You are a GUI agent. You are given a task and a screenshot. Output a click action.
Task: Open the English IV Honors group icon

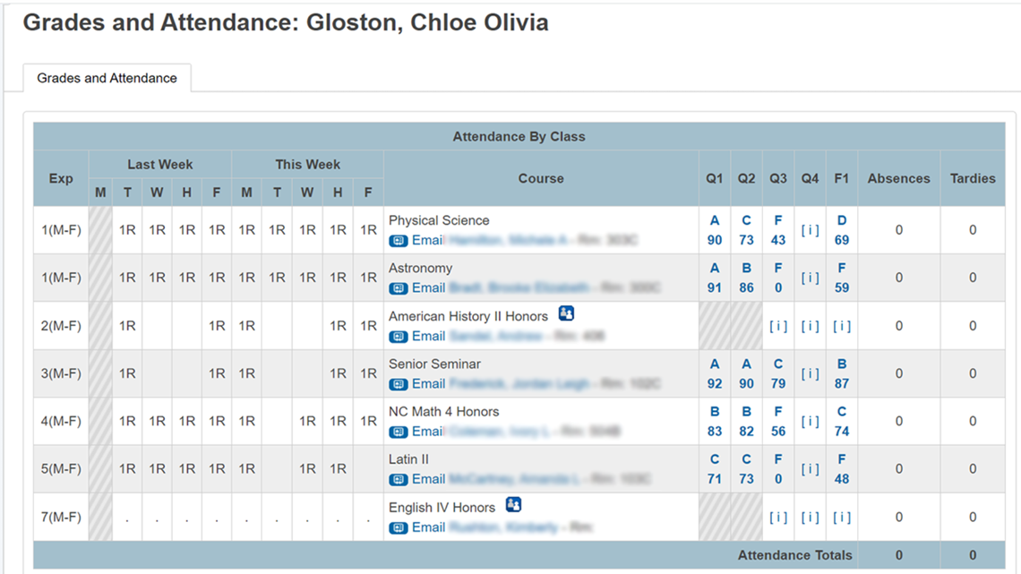(x=513, y=504)
